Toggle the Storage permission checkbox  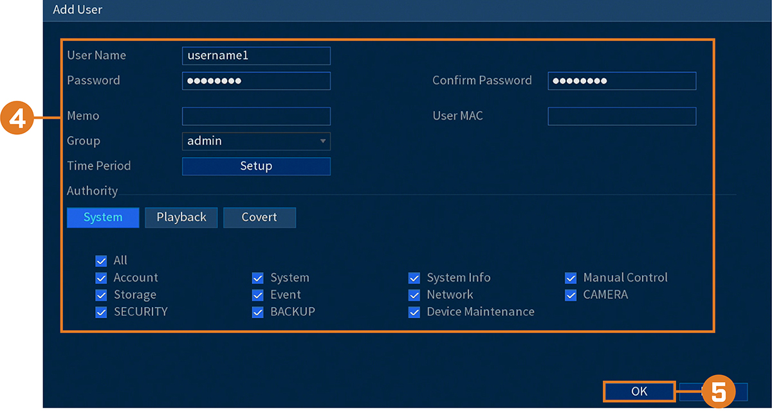click(101, 295)
